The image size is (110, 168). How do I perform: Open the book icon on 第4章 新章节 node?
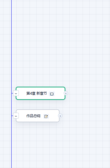[52, 94]
